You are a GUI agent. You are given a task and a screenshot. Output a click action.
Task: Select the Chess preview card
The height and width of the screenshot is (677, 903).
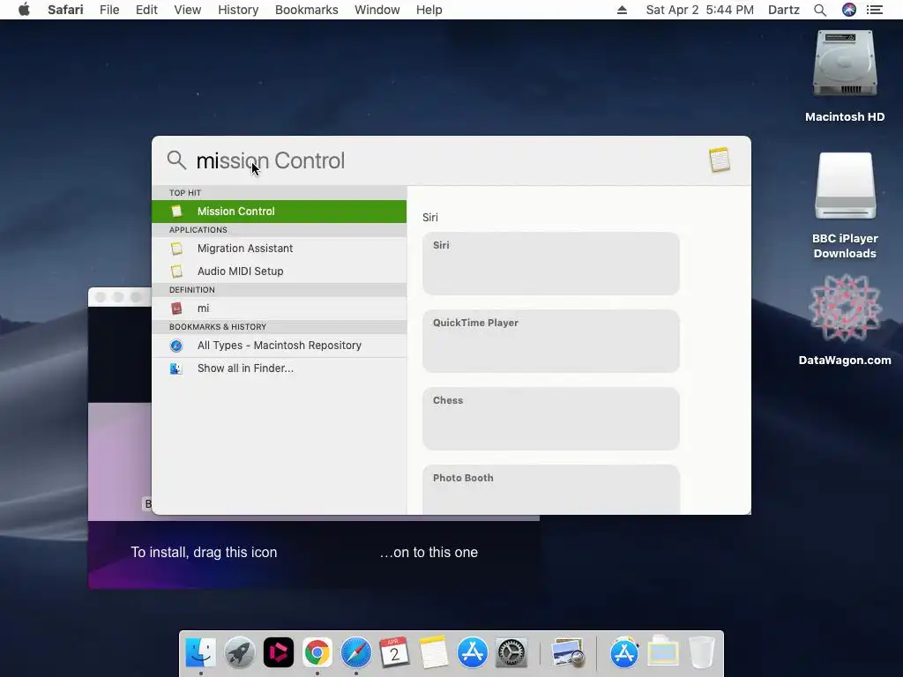coord(550,419)
